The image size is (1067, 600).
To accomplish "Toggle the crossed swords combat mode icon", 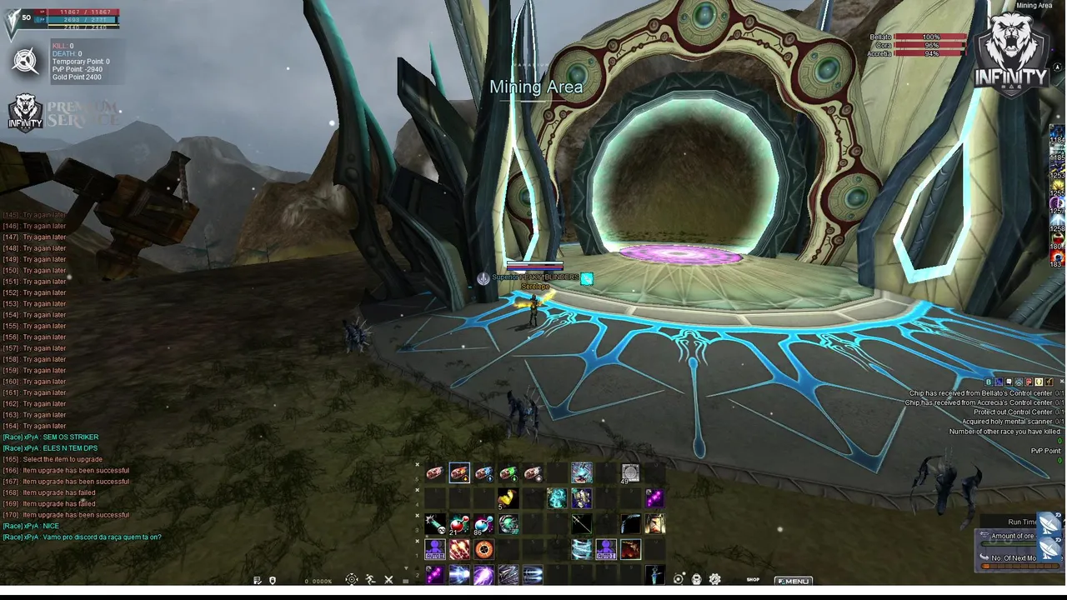I will click(388, 581).
